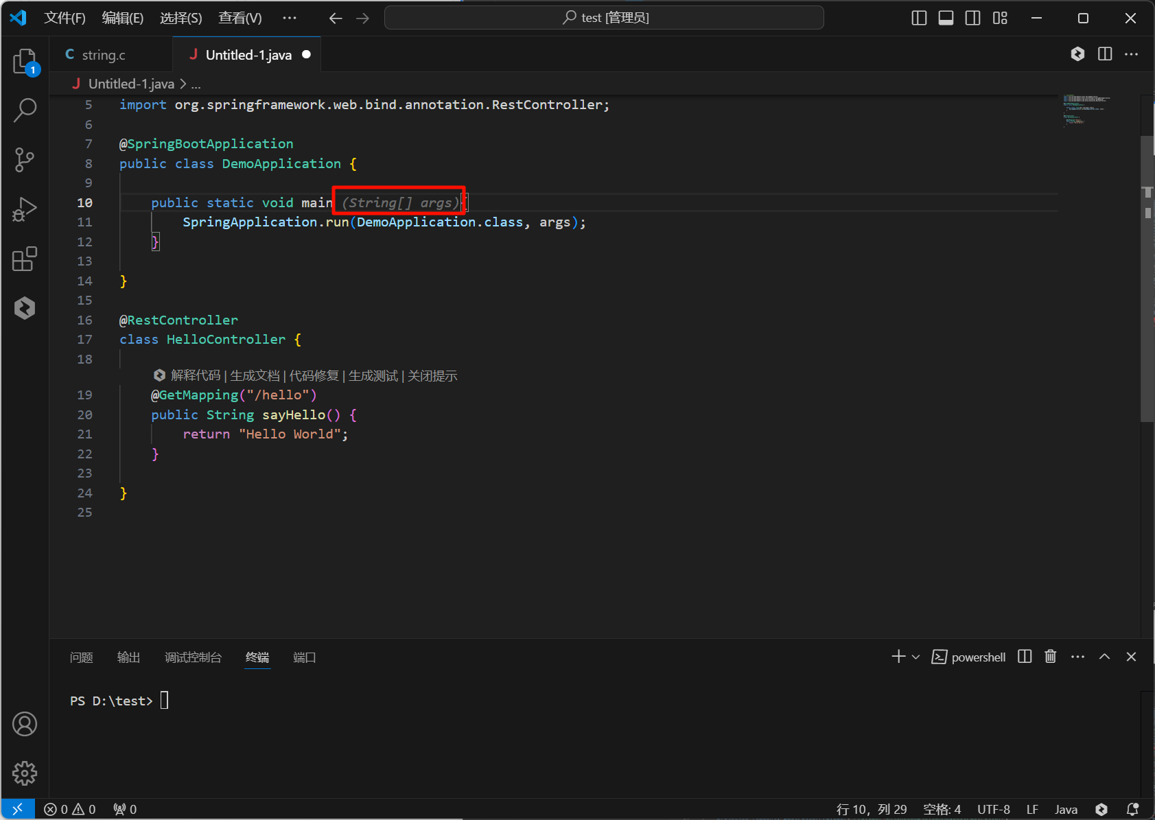Click the 生成测试 code lens link
The height and width of the screenshot is (820, 1155).
[x=373, y=375]
